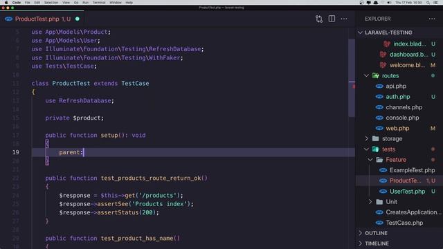The width and height of the screenshot is (443, 249).
Task: Click the PHP icon on ProductTest.php tab
Action: pyautogui.click(x=9, y=19)
